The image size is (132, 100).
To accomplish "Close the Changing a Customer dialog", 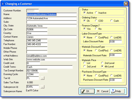I will point(126,4).
